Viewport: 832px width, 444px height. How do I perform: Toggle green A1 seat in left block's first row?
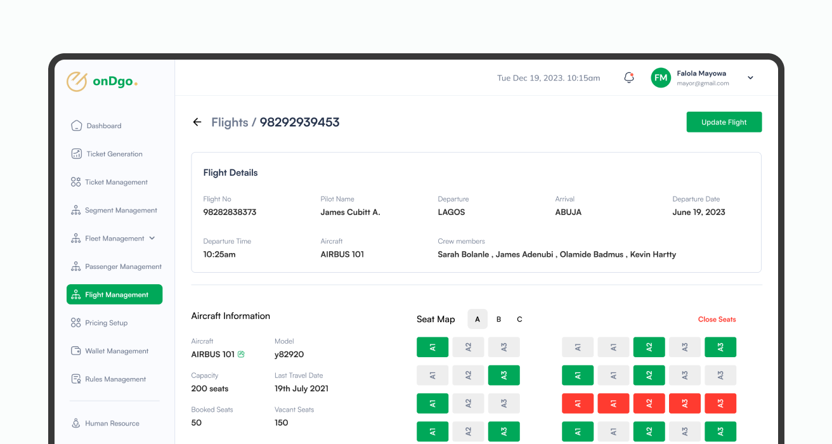tap(432, 347)
